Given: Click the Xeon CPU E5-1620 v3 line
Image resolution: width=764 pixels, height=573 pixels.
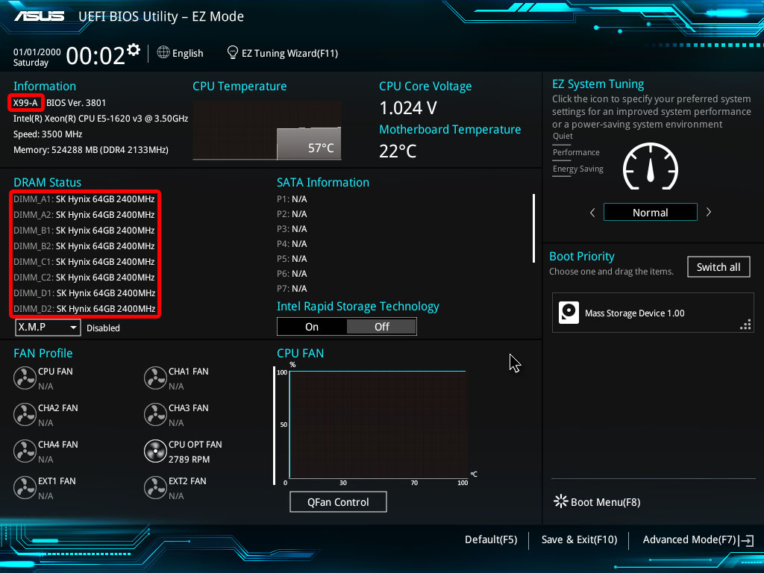Looking at the screenshot, I should [101, 119].
